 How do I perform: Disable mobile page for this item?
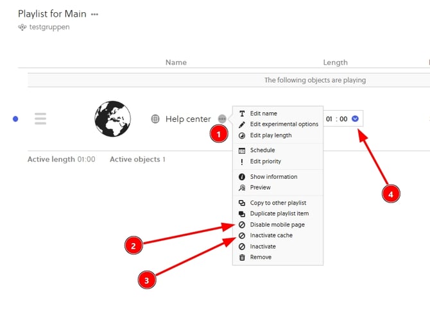pyautogui.click(x=277, y=225)
